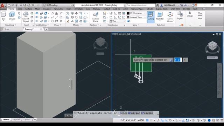224x126 pixels.
Task: Choose CPolygon option in command line
Action: point(147,113)
